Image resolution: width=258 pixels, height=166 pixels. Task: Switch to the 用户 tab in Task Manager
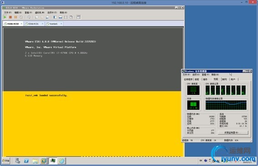click(x=233, y=79)
